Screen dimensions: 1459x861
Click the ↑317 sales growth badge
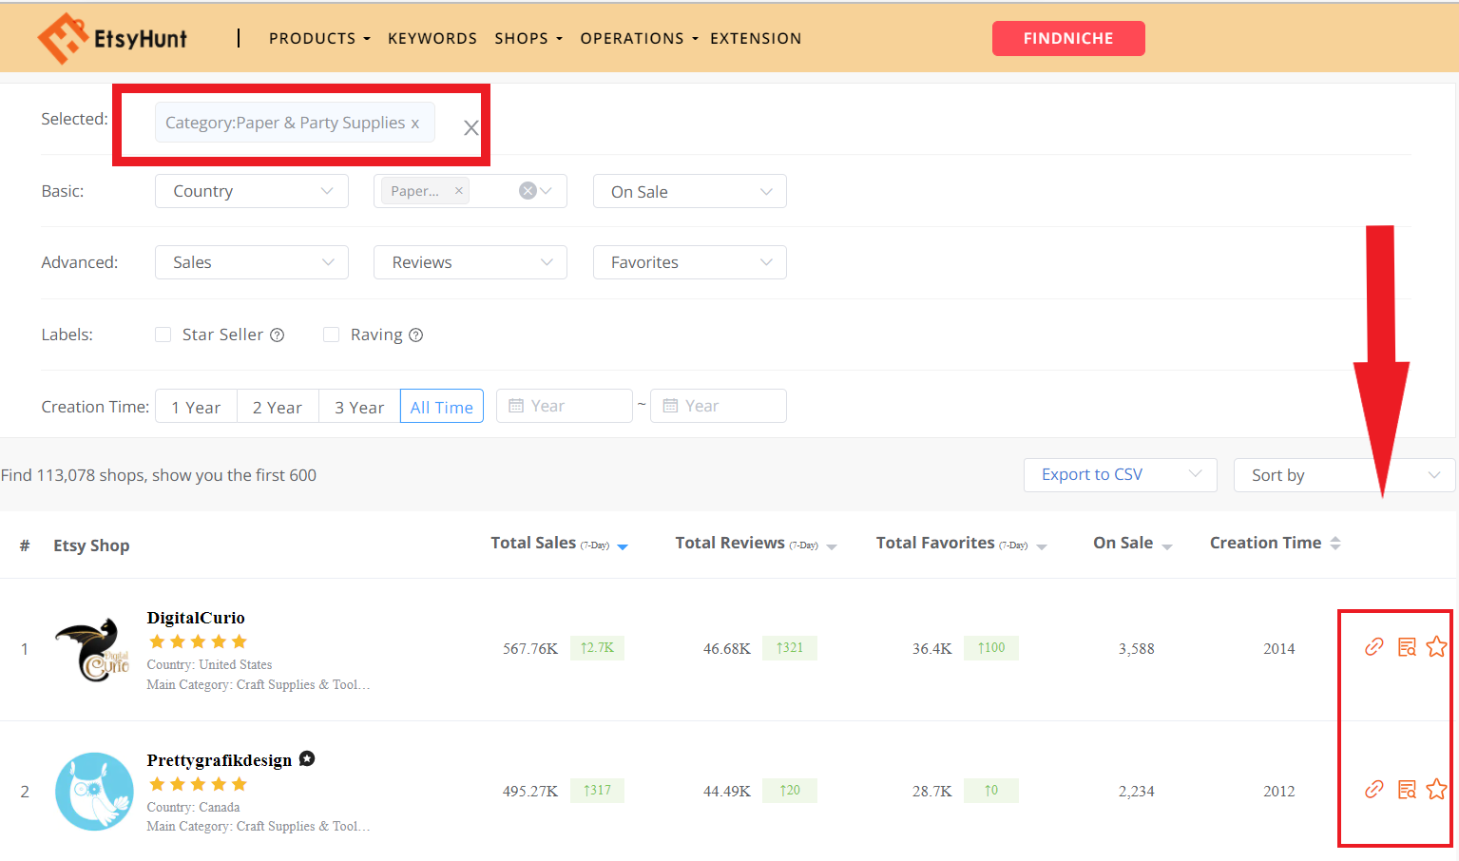(x=597, y=791)
